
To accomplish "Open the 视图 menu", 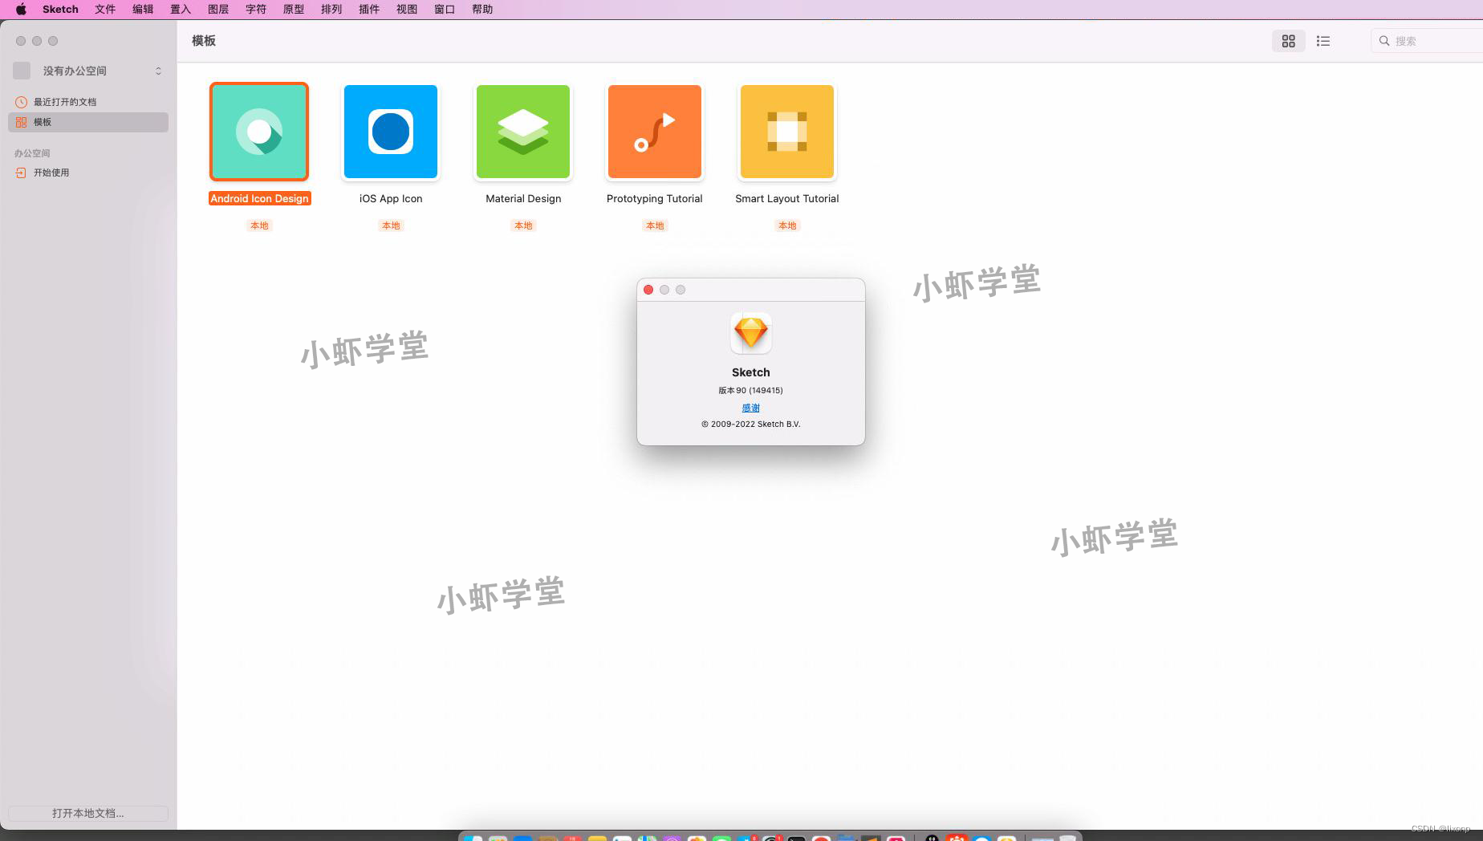I will [407, 10].
